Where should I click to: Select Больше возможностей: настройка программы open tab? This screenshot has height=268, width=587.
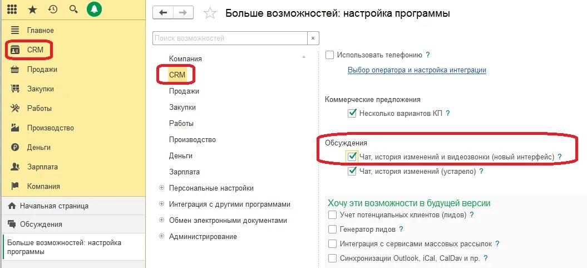tap(73, 247)
